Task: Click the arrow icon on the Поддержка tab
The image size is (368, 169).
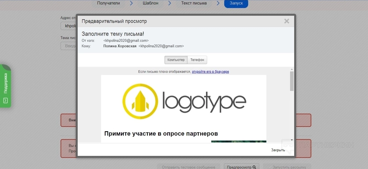Action: click(6, 101)
